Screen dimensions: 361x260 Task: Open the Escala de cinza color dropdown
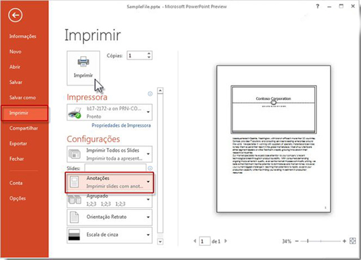[109, 235]
